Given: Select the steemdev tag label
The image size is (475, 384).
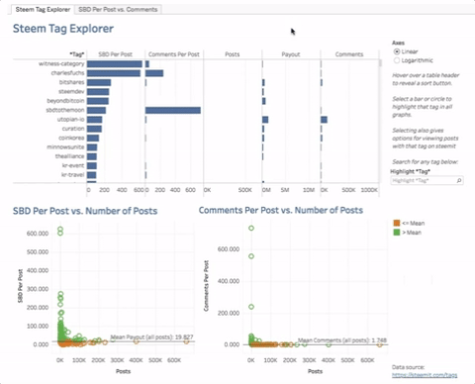Looking at the screenshot, I should pos(71,91).
